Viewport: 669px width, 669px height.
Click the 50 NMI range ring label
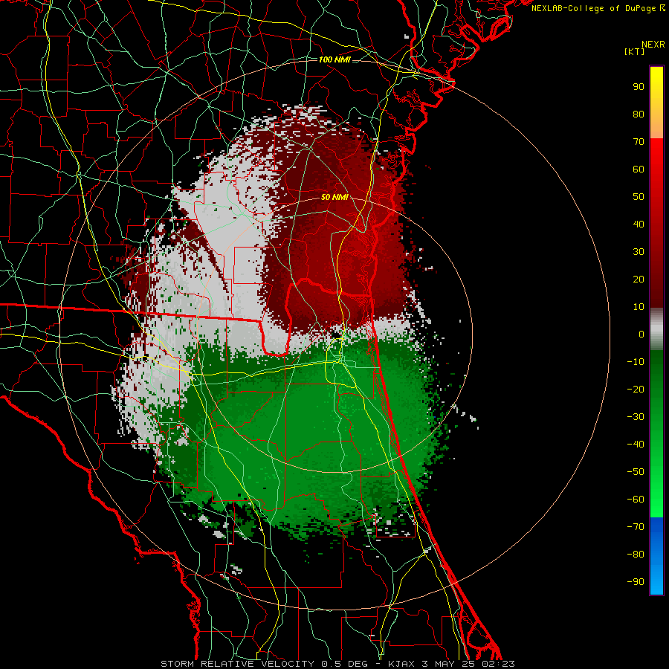334,197
